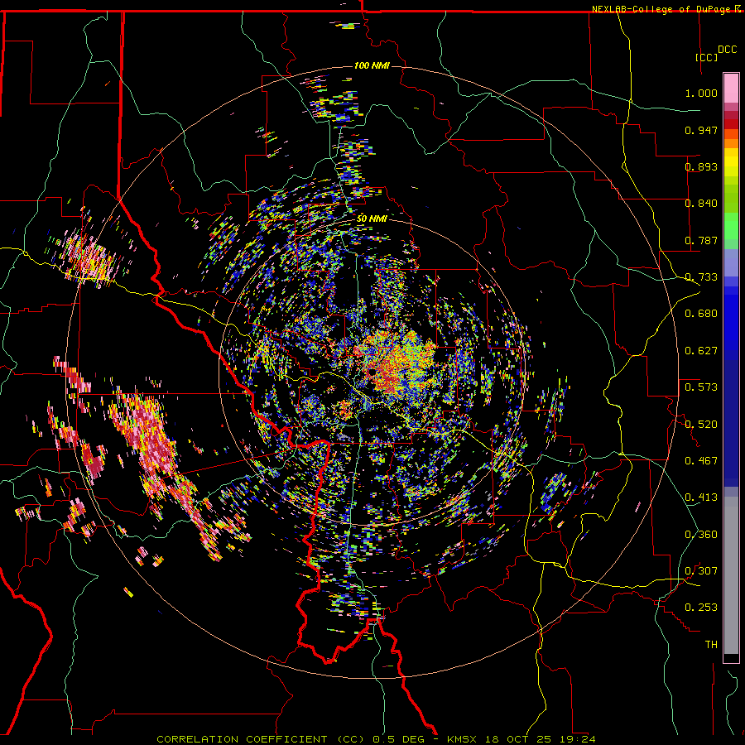Viewport: 745px width, 745px height.
Task: Click the DCC label above the color scale
Action: [728, 50]
